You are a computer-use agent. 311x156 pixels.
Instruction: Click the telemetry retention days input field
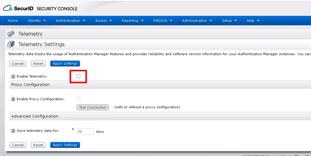click(x=85, y=131)
